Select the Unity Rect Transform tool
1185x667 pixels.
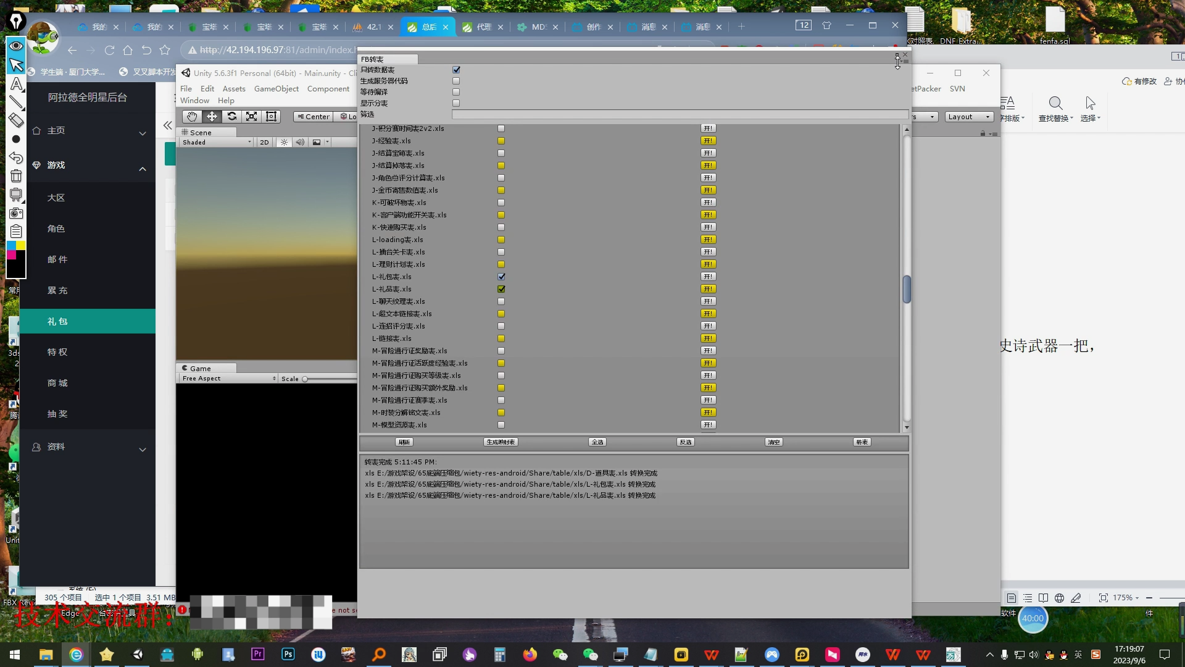pyautogui.click(x=271, y=117)
